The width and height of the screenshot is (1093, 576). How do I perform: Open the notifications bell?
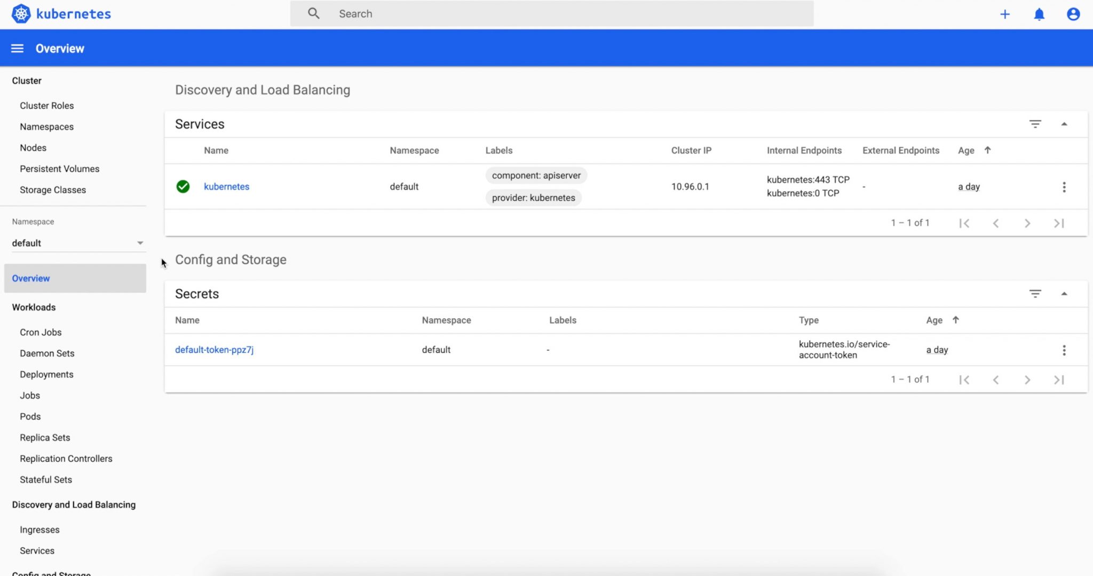point(1039,14)
